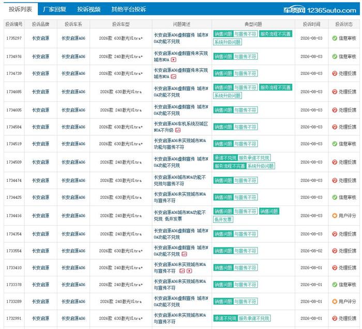
Task: Click the green 信息审核 status icon for 1735297
Action: point(335,38)
